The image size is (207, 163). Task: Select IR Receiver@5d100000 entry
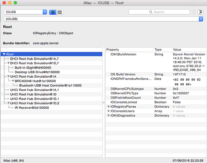pos(32,108)
